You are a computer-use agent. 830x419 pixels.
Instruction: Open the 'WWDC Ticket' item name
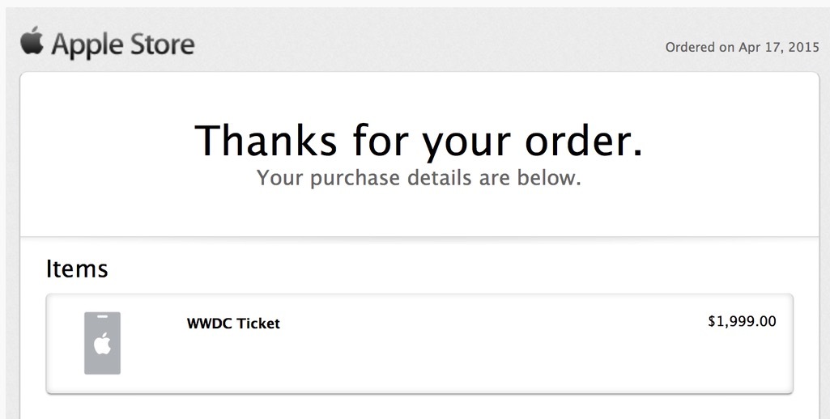pyautogui.click(x=233, y=324)
